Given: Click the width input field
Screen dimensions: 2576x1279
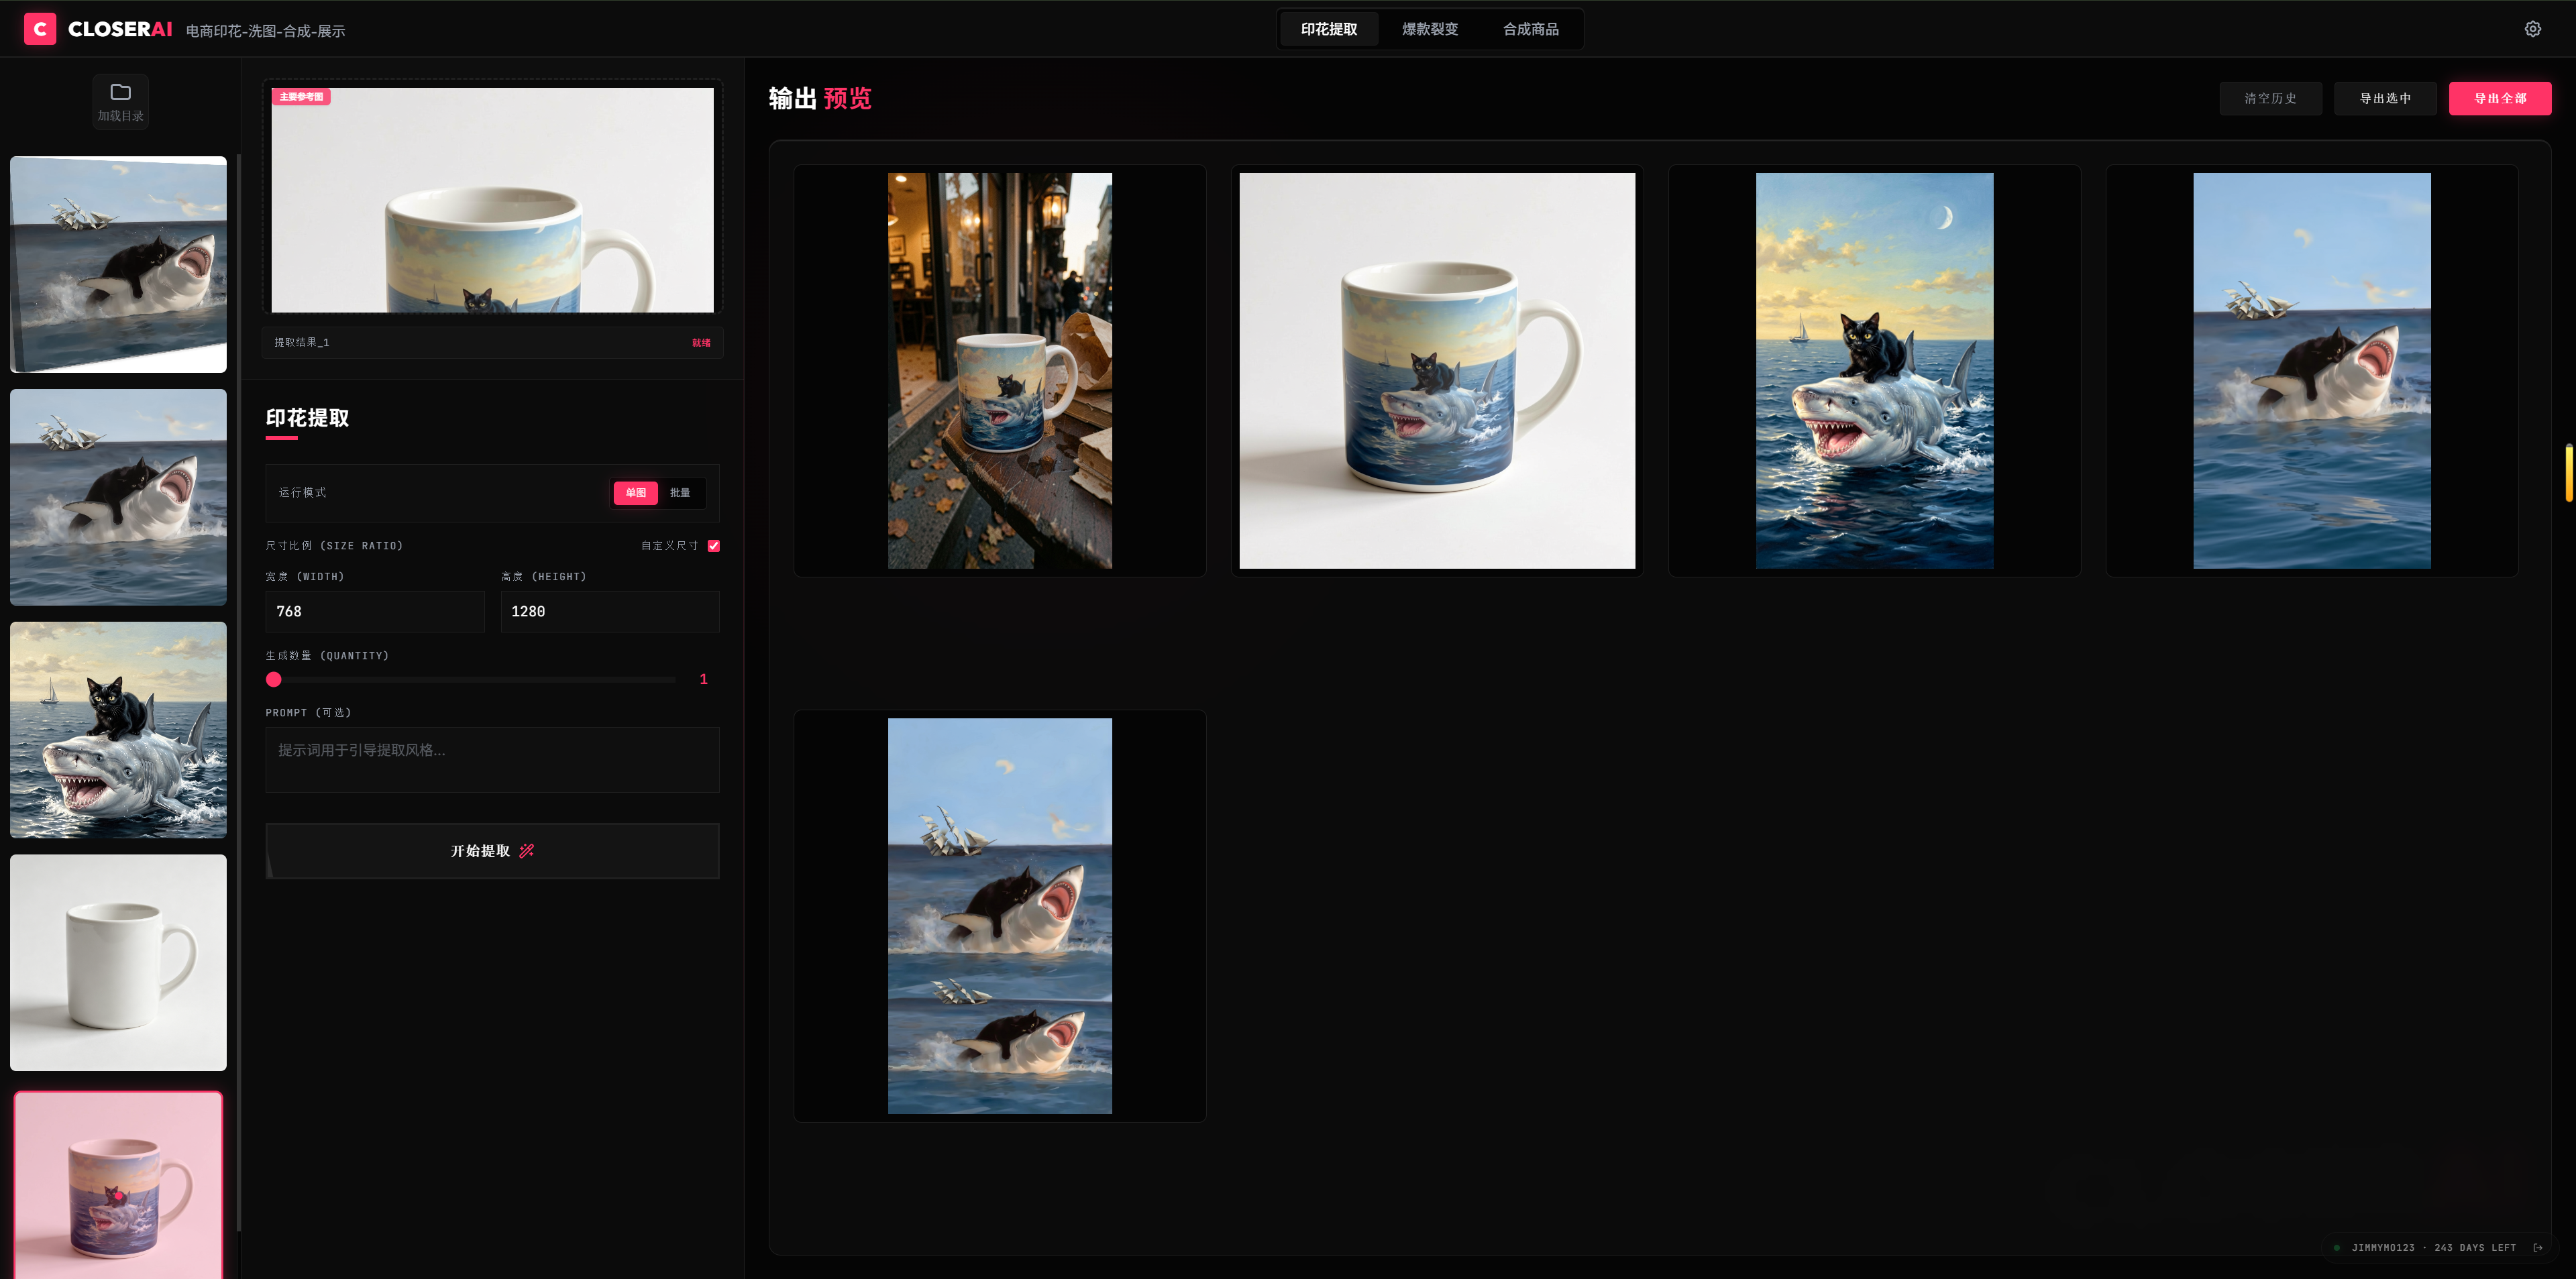Looking at the screenshot, I should (374, 611).
